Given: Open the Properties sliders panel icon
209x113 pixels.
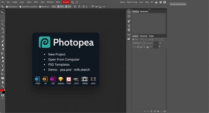Looking at the screenshot, I should [129, 16].
